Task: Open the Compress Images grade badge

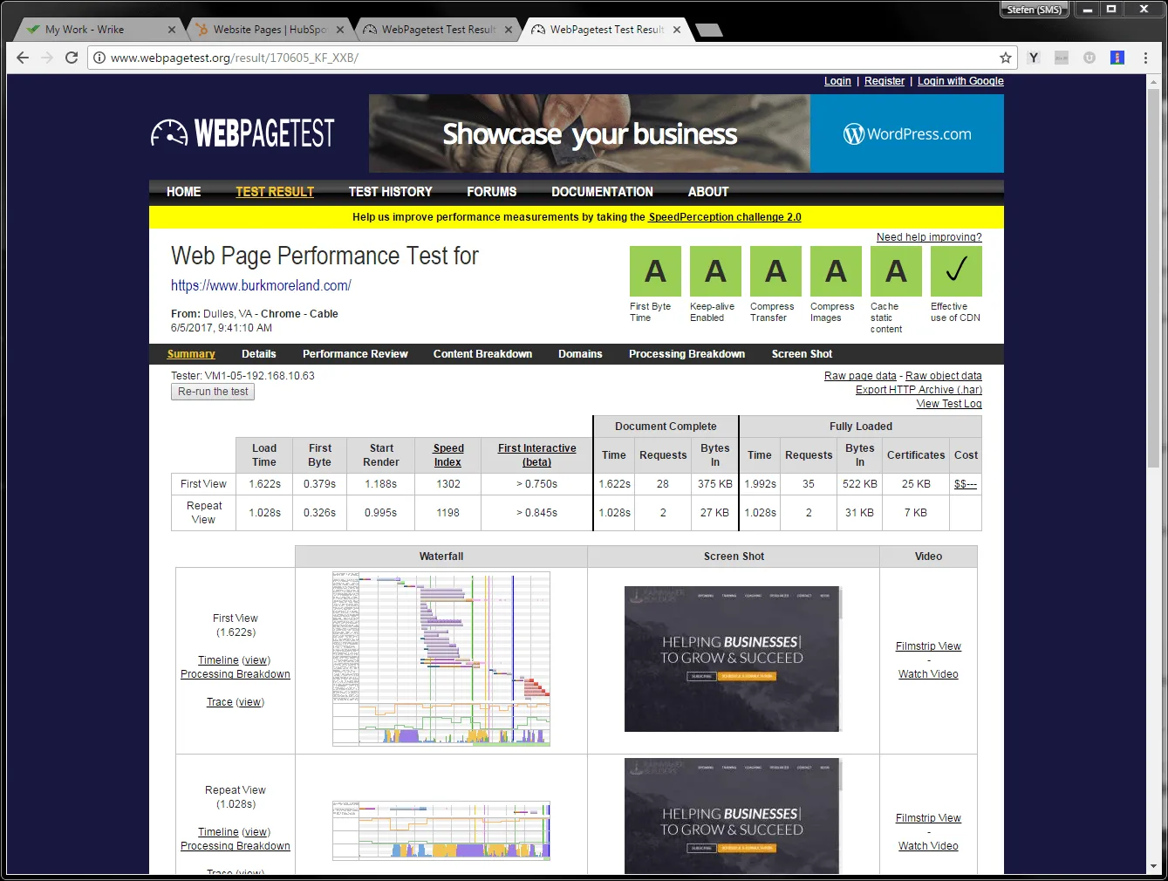Action: point(836,271)
